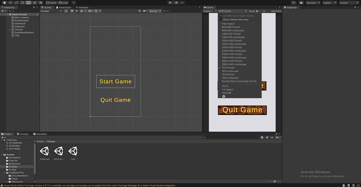Choose 18:9 Landscape aspect option
This screenshot has width=361, height=187.
coord(230,78)
